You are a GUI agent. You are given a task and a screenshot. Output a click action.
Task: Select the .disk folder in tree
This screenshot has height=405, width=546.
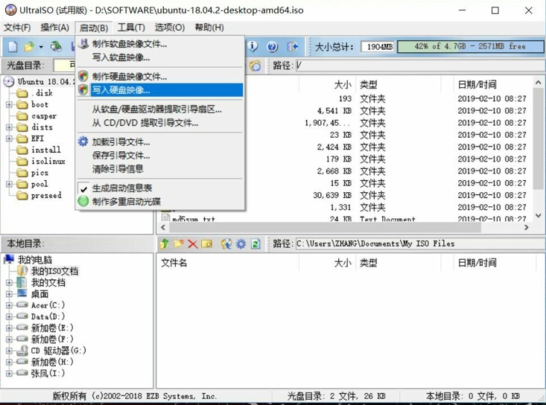(x=42, y=93)
